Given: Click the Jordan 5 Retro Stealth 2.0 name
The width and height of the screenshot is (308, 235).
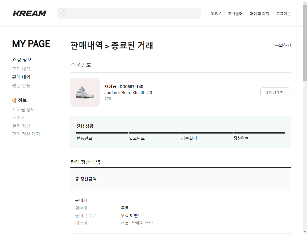Looking at the screenshot, I should [128, 93].
